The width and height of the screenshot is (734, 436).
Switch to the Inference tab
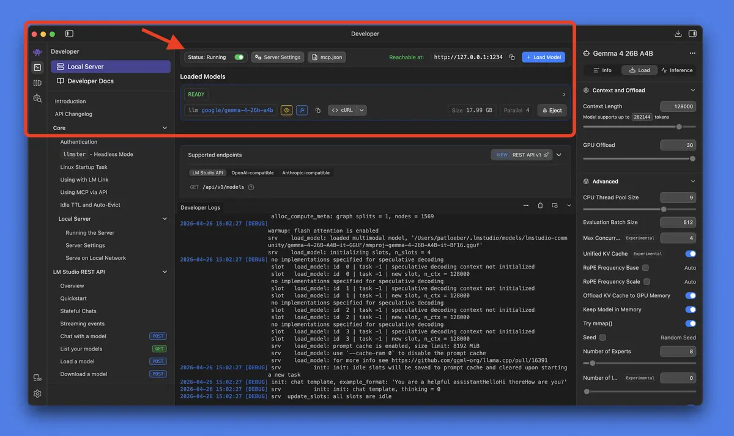(677, 70)
